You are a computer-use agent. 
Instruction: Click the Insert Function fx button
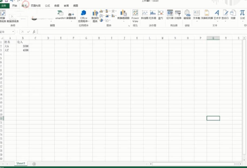tap(34, 32)
